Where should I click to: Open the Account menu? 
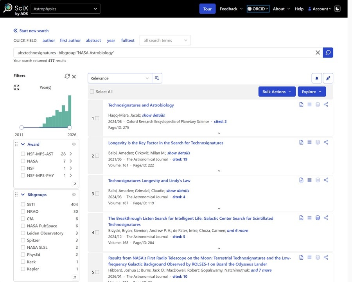click(x=320, y=9)
